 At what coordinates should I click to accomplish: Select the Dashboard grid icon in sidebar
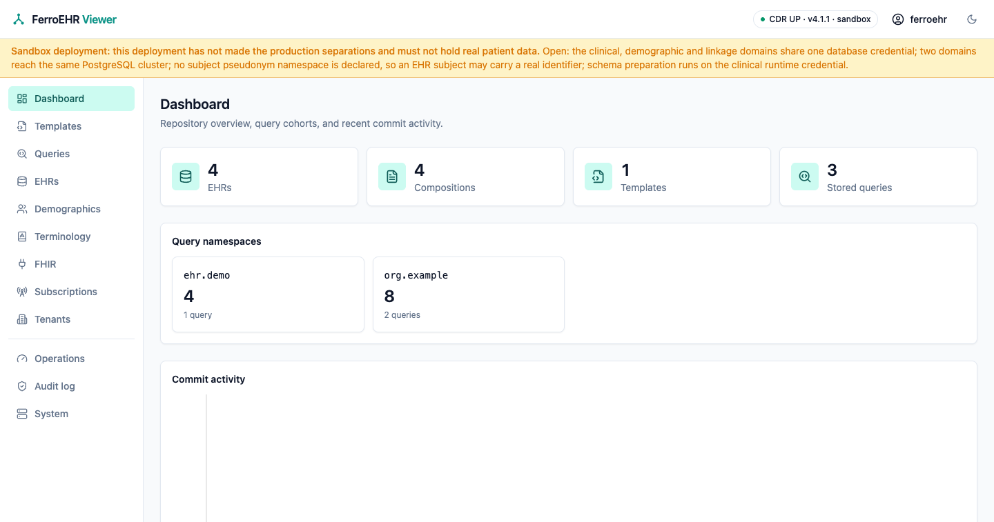[x=22, y=99]
